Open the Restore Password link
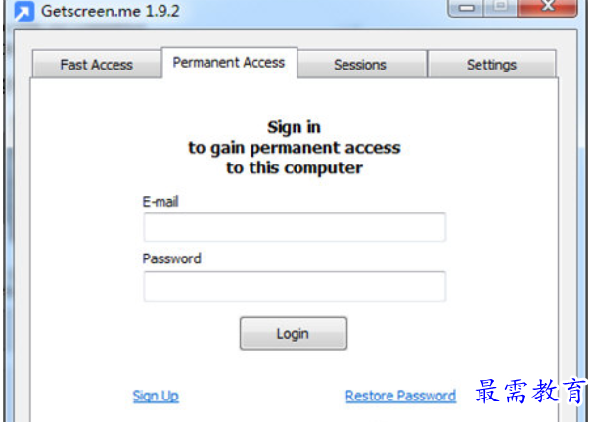Screen dimensions: 594x422 point(401,396)
